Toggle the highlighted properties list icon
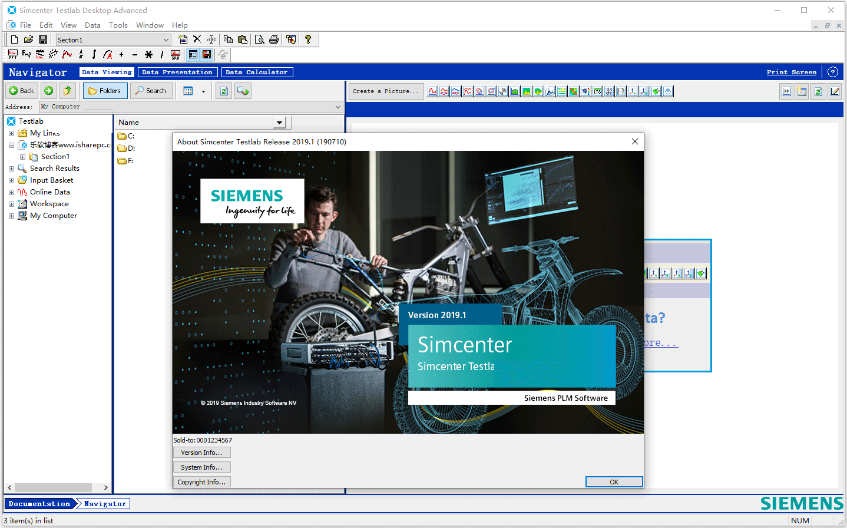The height and width of the screenshot is (528, 847). click(x=193, y=55)
